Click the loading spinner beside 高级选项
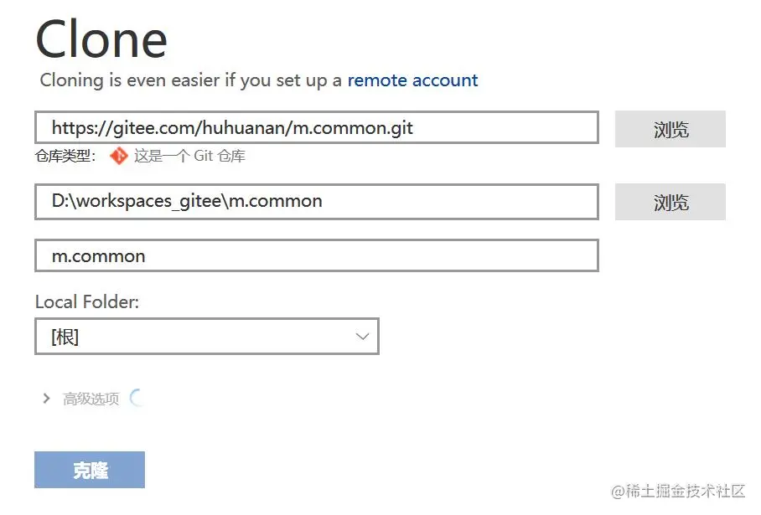 136,399
